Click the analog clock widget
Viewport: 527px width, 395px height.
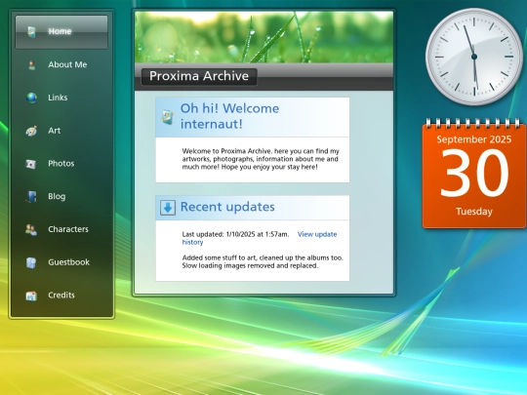474,57
